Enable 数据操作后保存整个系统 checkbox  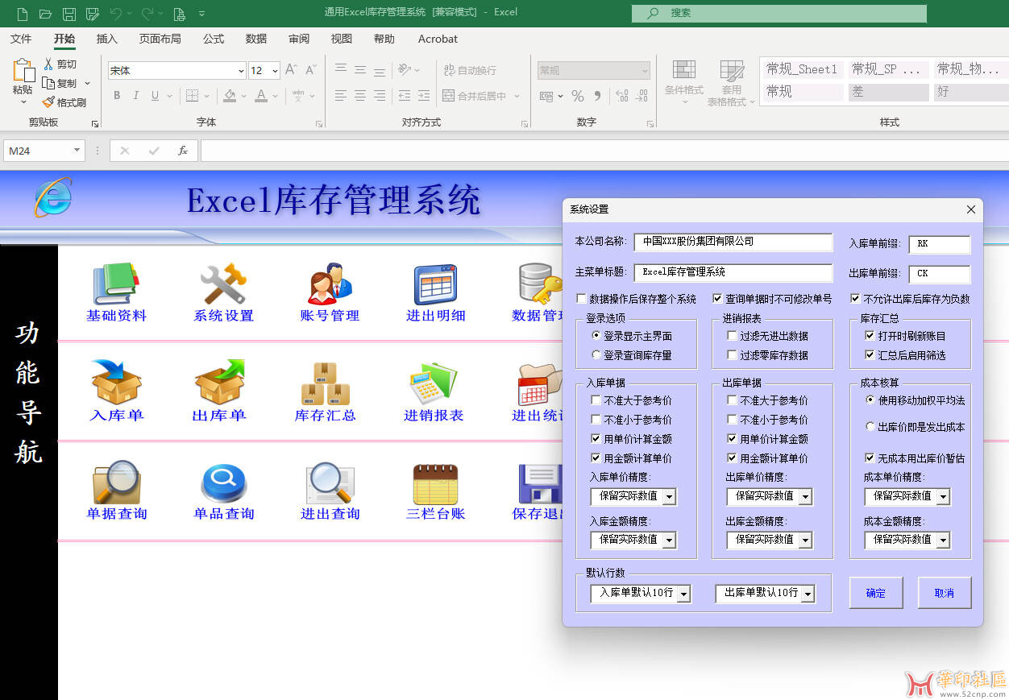click(582, 299)
